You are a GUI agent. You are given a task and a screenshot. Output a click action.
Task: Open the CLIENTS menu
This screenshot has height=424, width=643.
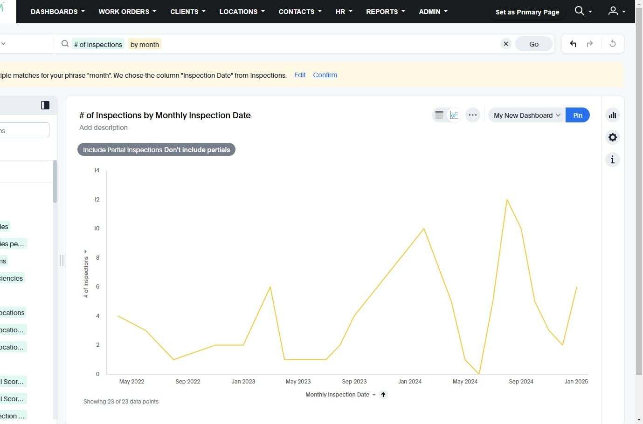[x=188, y=12]
